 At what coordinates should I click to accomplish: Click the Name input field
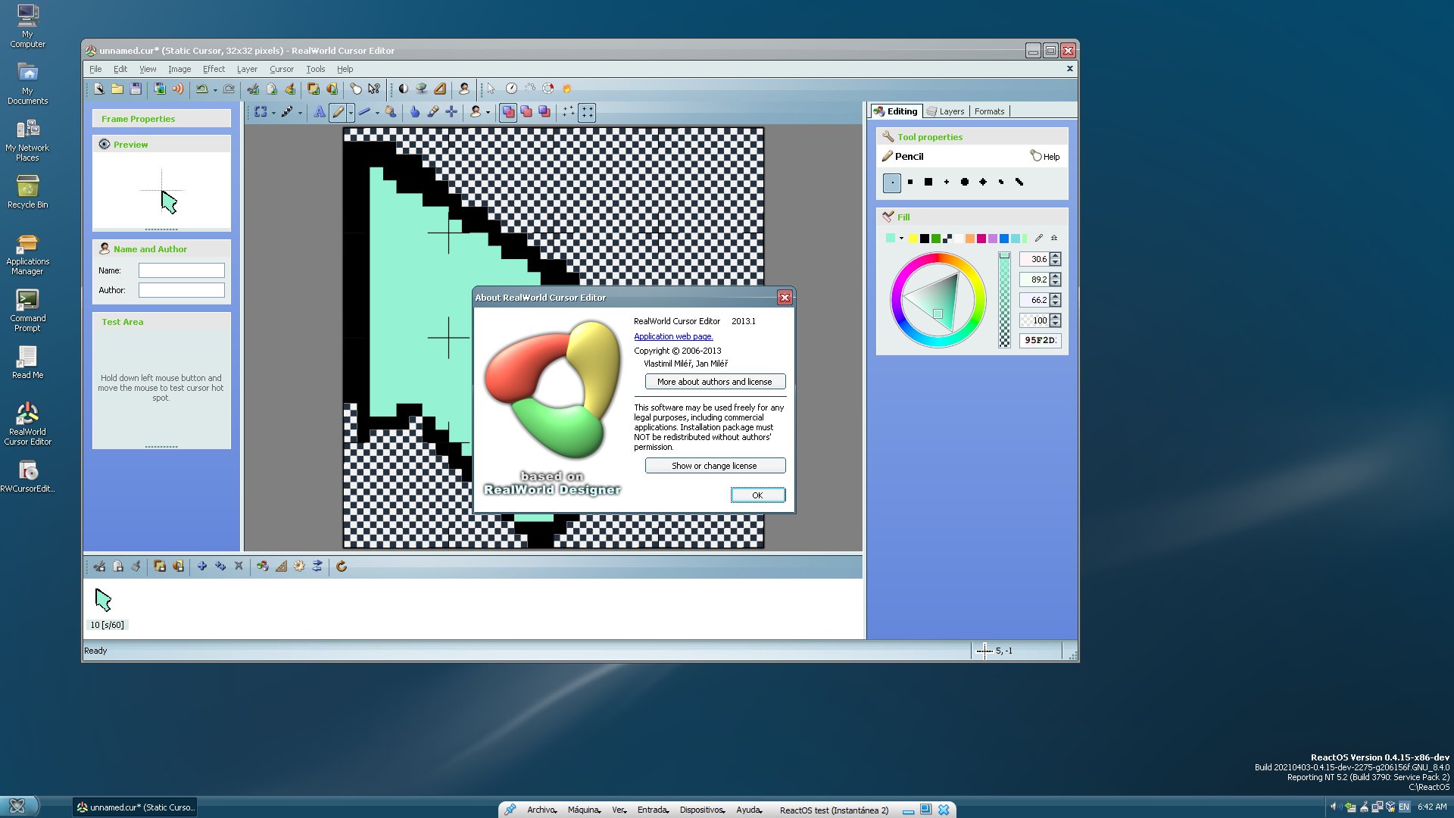[182, 270]
